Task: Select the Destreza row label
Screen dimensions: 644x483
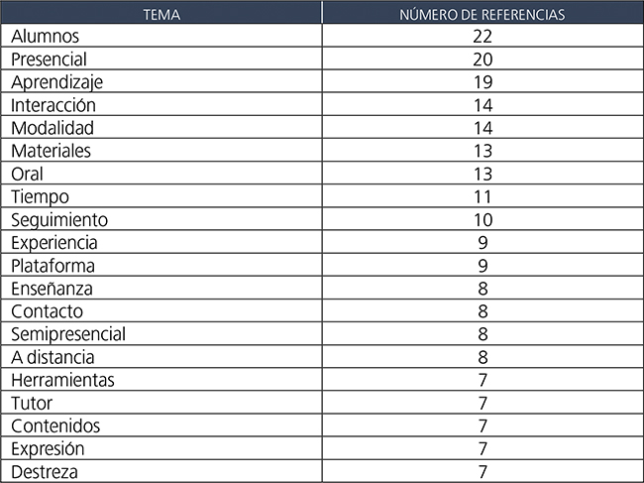Action: pos(45,471)
